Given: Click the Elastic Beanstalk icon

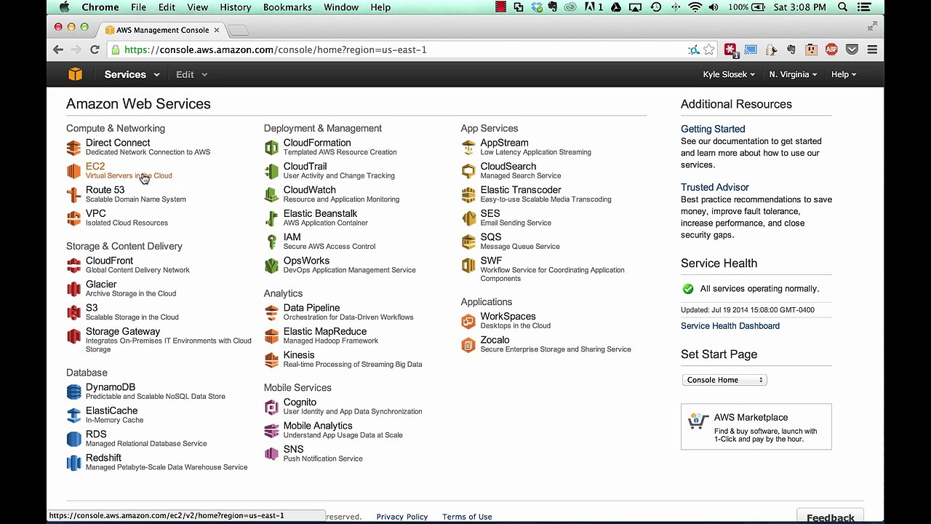Looking at the screenshot, I should [x=271, y=218].
